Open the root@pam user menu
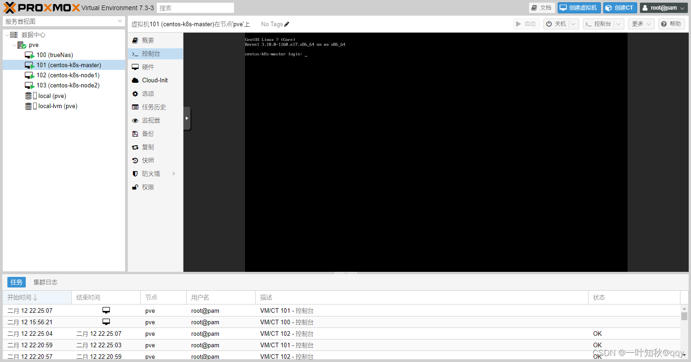Viewport: 691px width, 362px height. click(x=664, y=8)
